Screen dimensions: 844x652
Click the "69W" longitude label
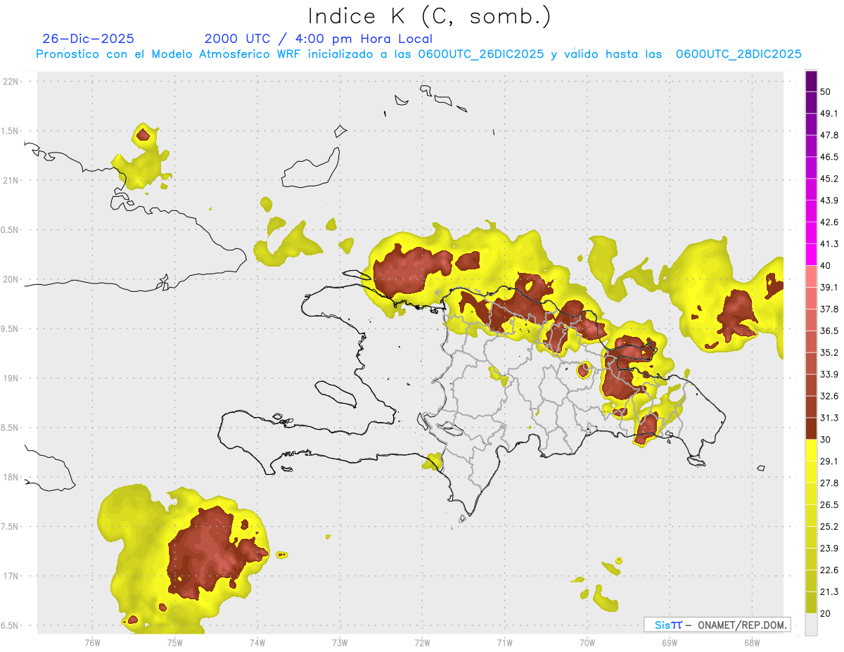(x=669, y=643)
